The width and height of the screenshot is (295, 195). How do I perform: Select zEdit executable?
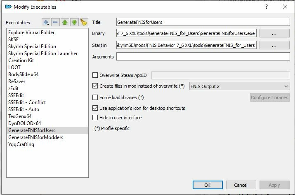click(47, 88)
